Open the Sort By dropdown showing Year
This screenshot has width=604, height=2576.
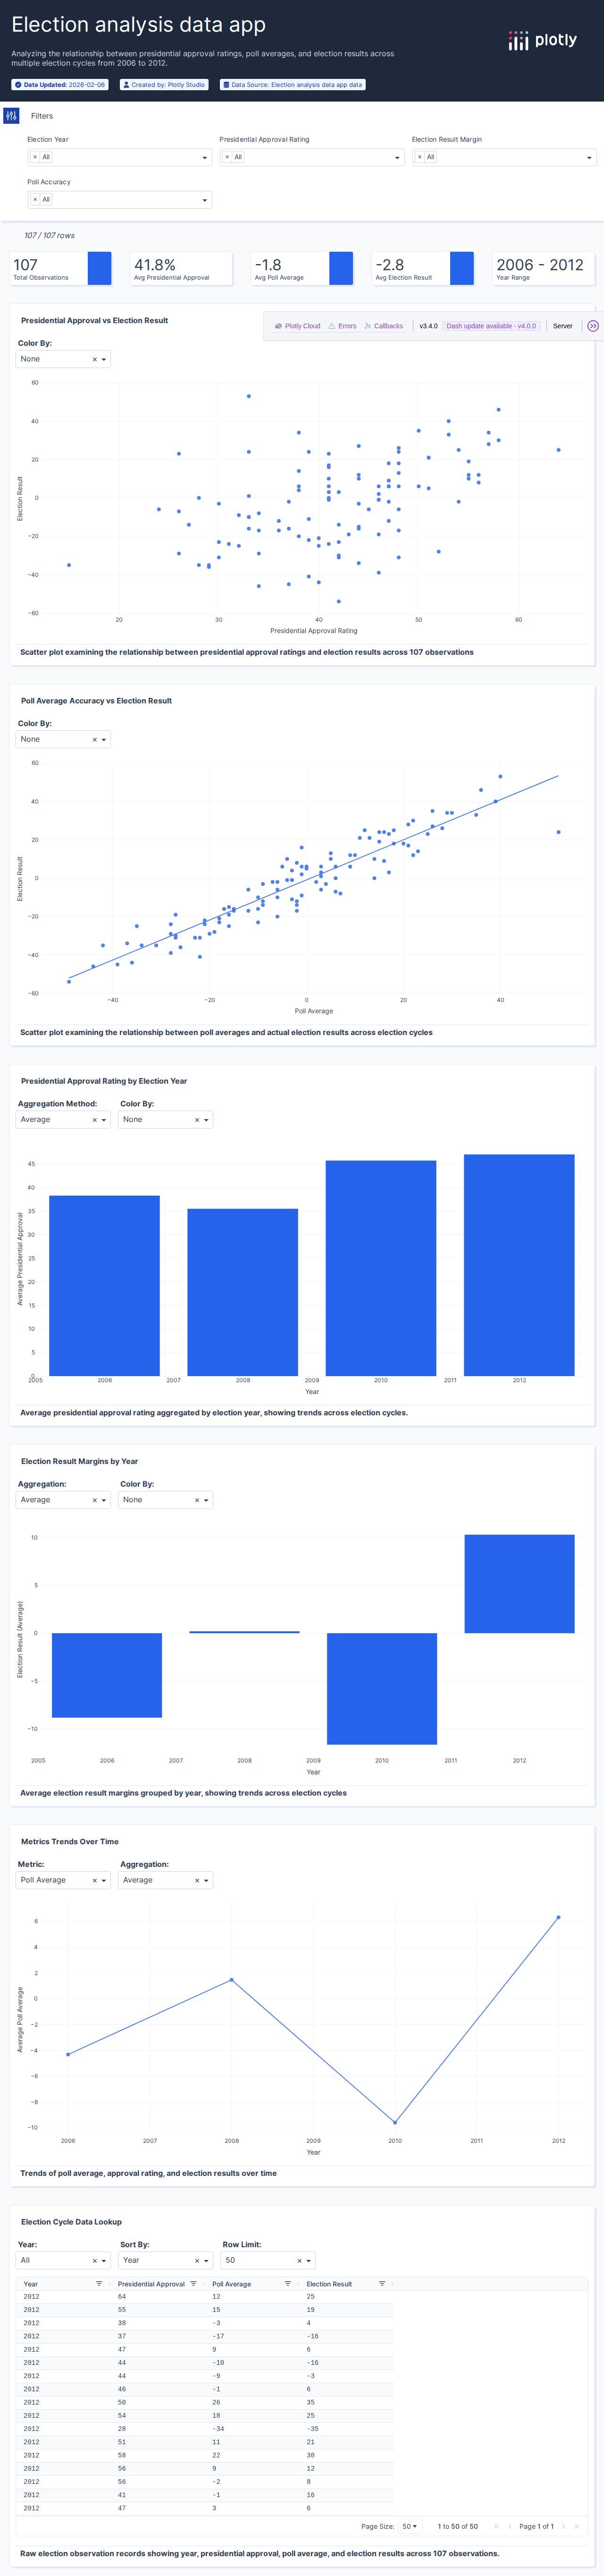tap(207, 2261)
